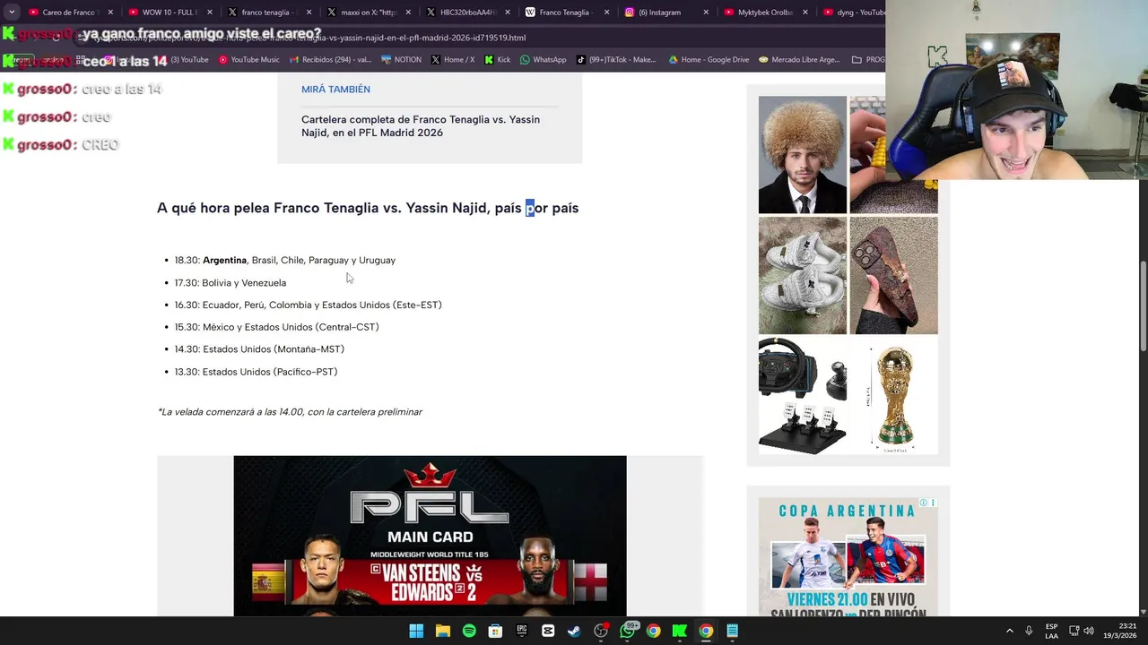Open the YouTube Music bookmark
The image size is (1148, 645).
pos(248,60)
